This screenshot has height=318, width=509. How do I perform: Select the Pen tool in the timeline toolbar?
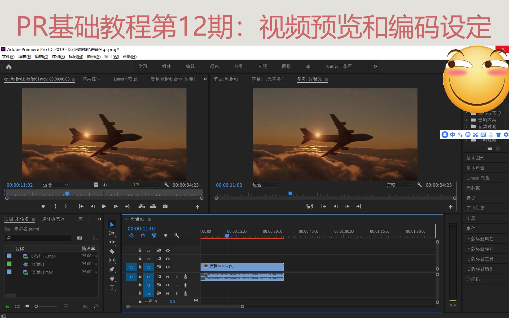pyautogui.click(x=112, y=269)
